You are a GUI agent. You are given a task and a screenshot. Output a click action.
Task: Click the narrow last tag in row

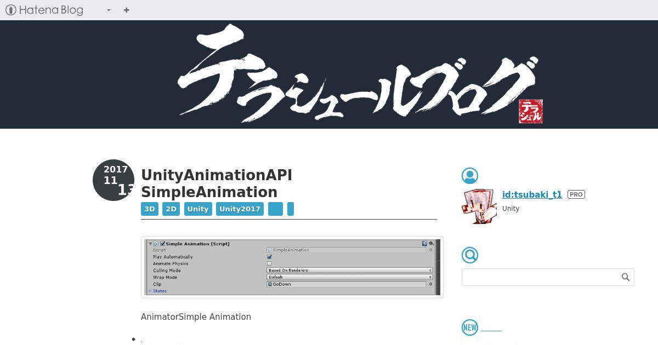[x=291, y=209]
